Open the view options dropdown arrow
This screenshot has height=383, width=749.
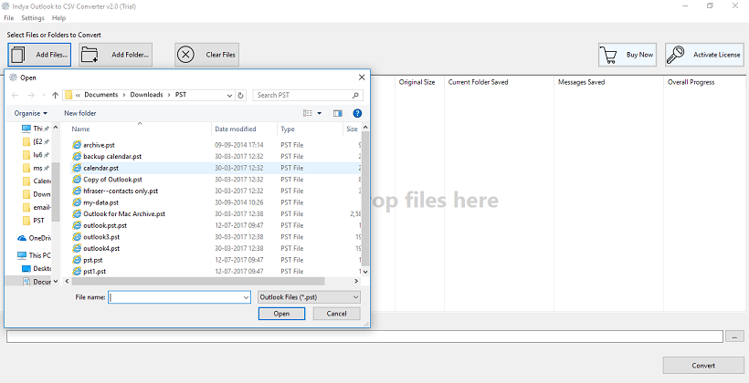(x=320, y=113)
